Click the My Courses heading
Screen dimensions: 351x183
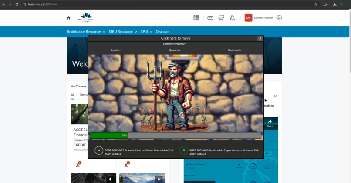click(78, 86)
